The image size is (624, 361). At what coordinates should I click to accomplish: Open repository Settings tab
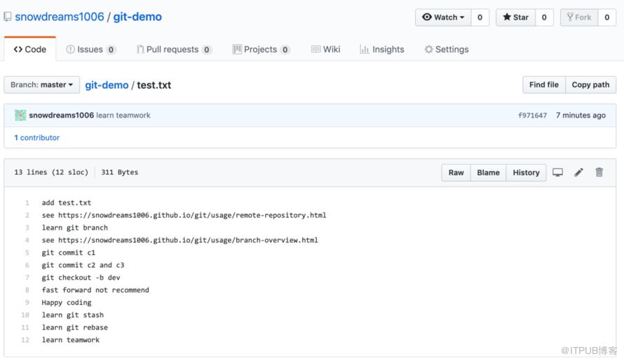tap(446, 49)
